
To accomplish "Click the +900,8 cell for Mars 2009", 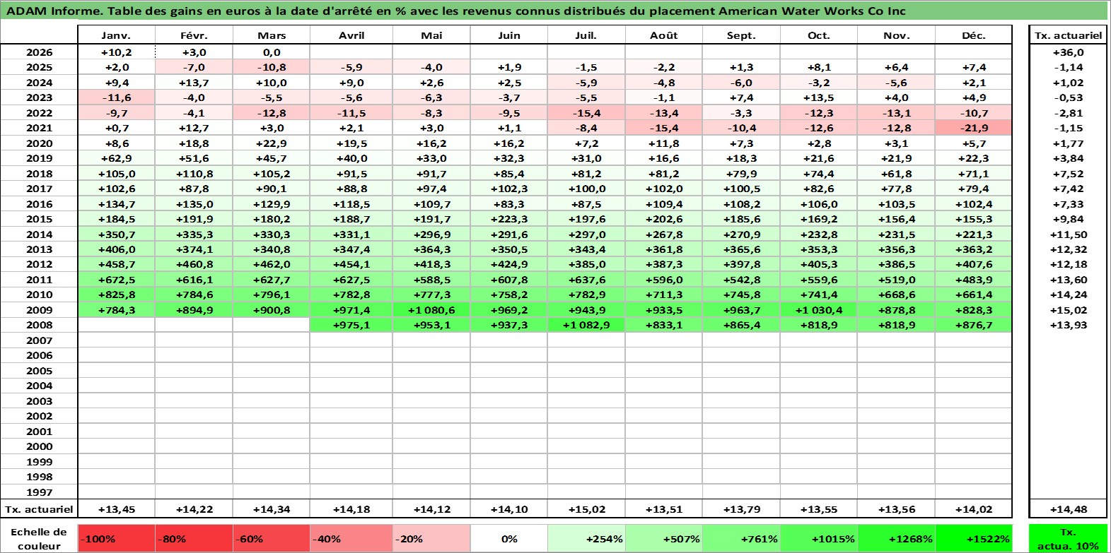I will (272, 310).
